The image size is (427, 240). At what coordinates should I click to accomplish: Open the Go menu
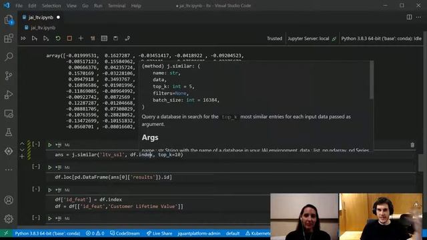click(x=85, y=6)
